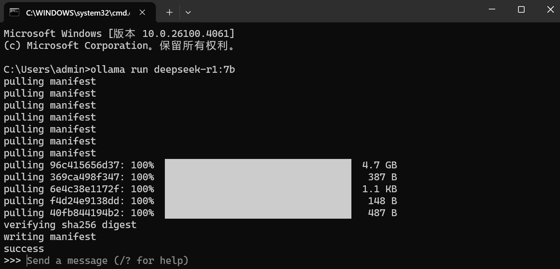Click the >>> prompt marker

(12, 261)
